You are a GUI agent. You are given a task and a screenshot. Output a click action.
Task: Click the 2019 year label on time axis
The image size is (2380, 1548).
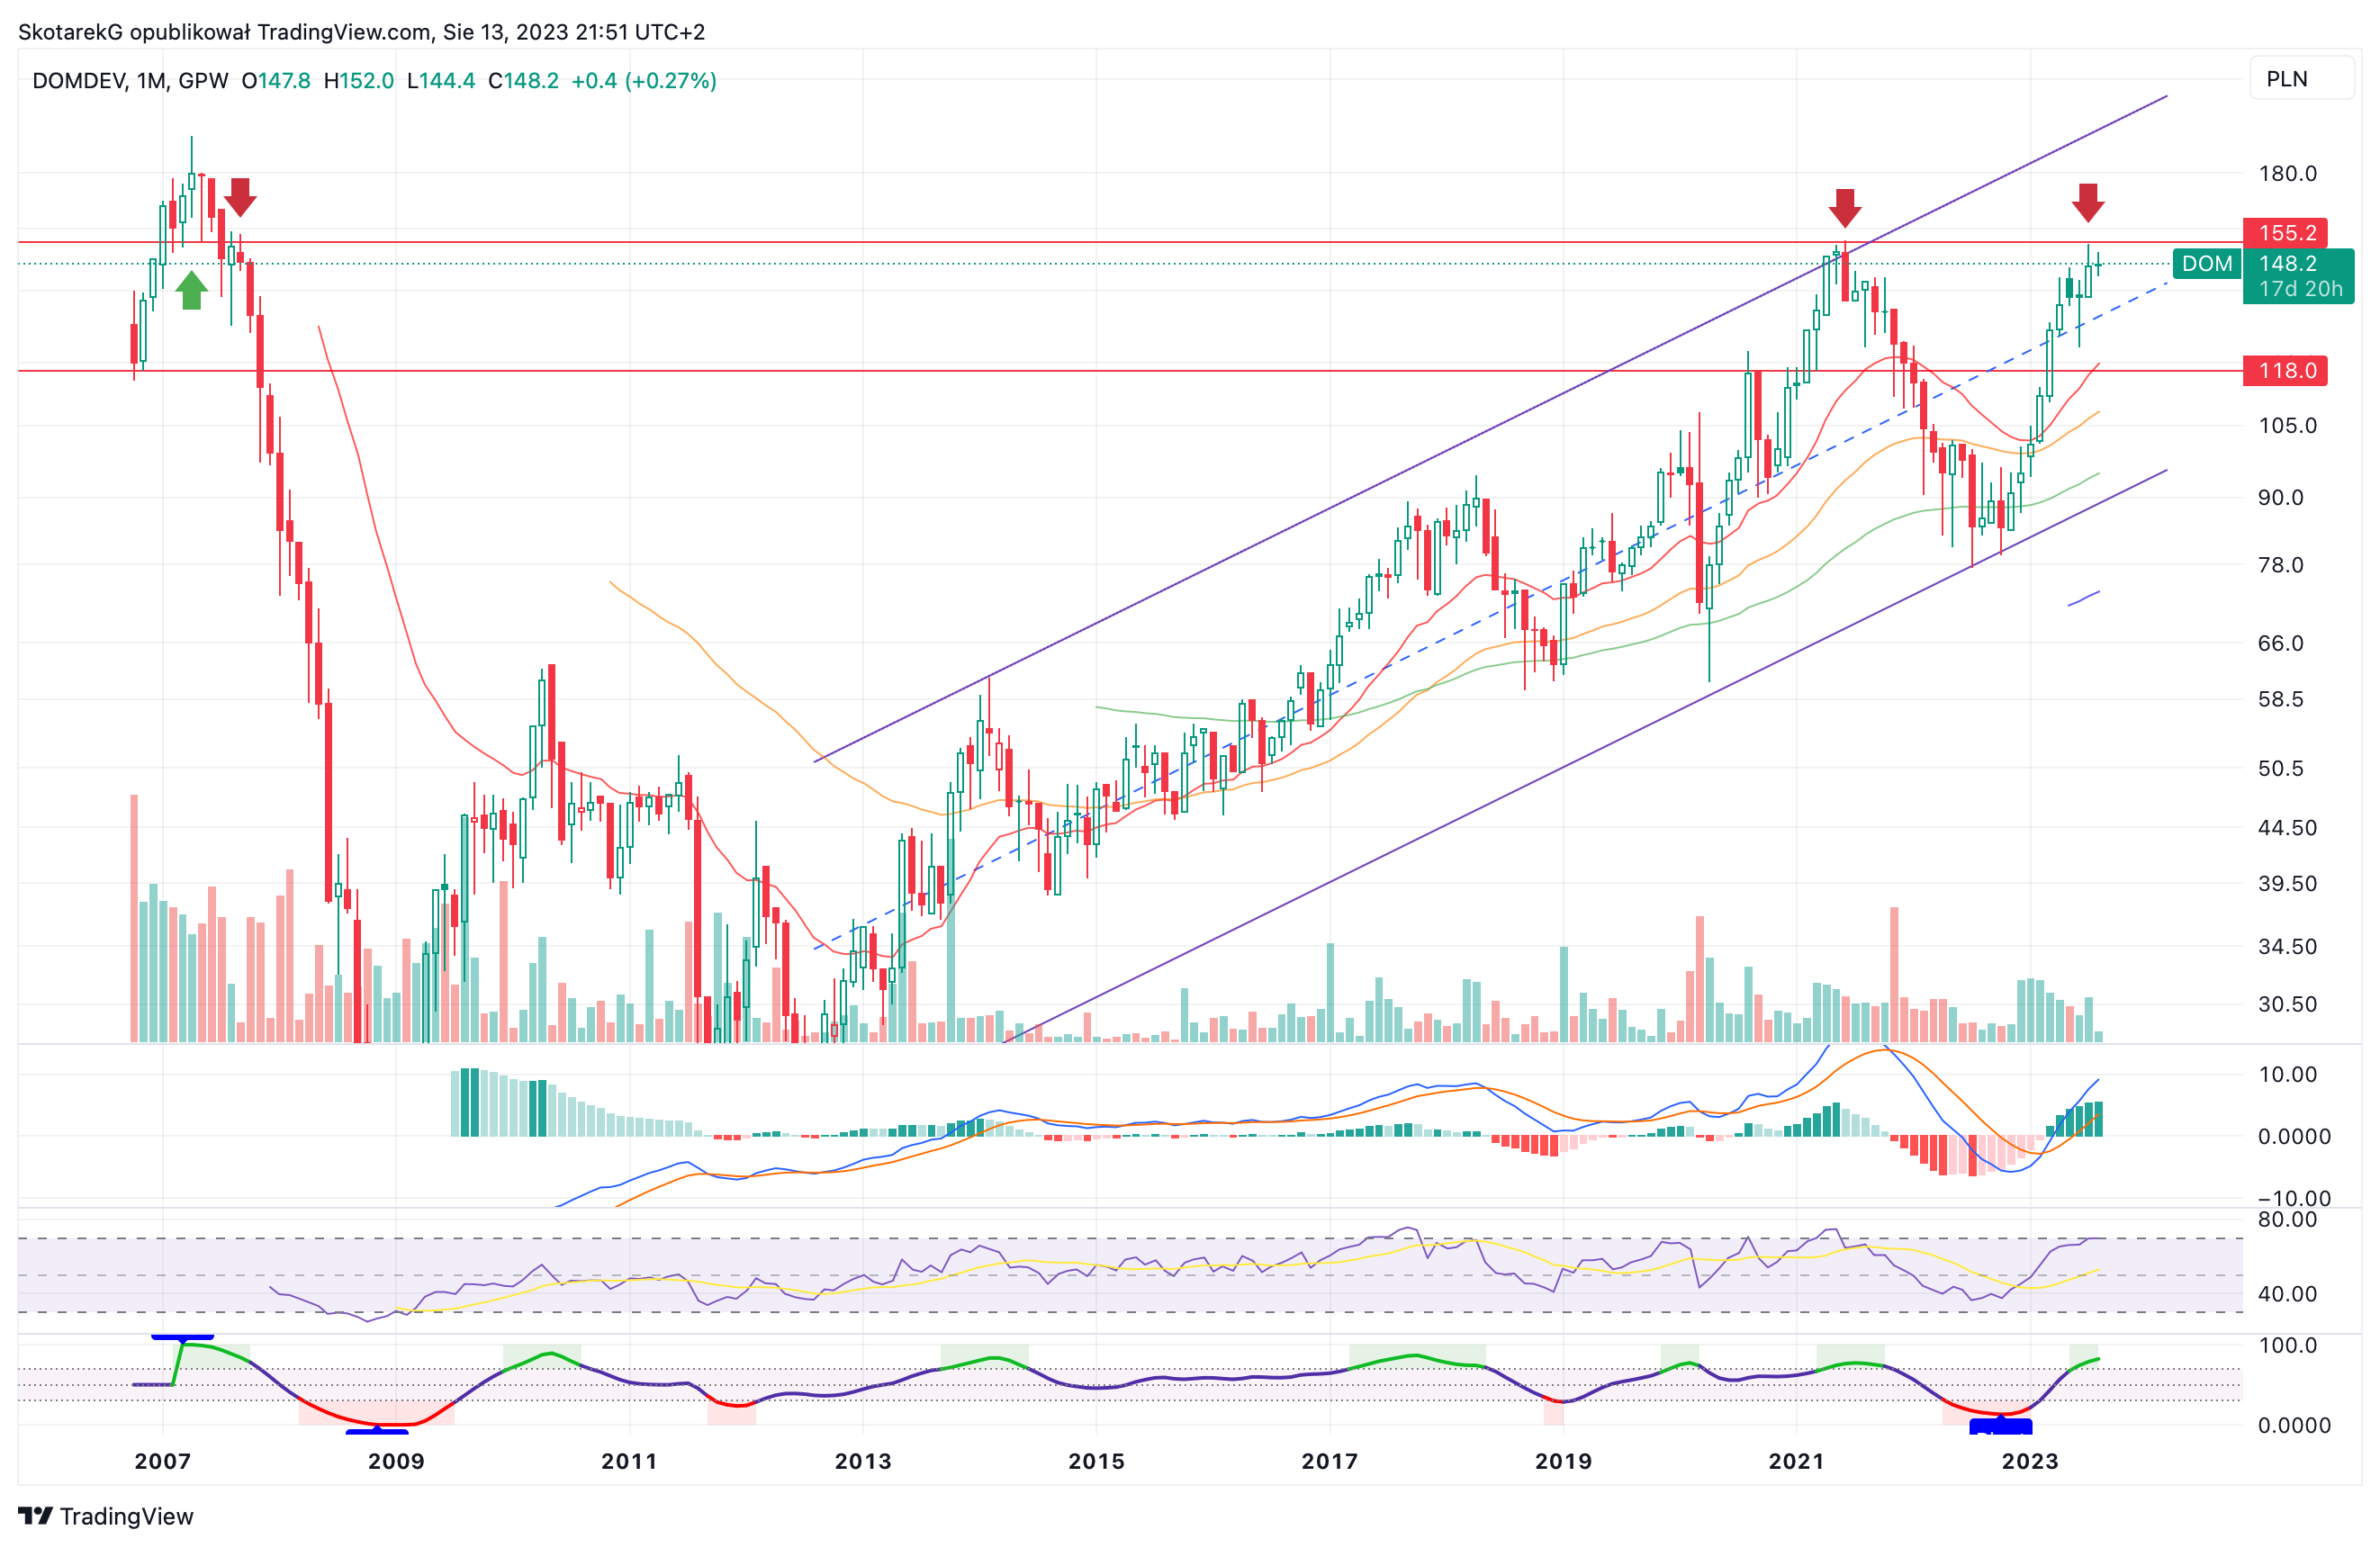point(1563,1461)
